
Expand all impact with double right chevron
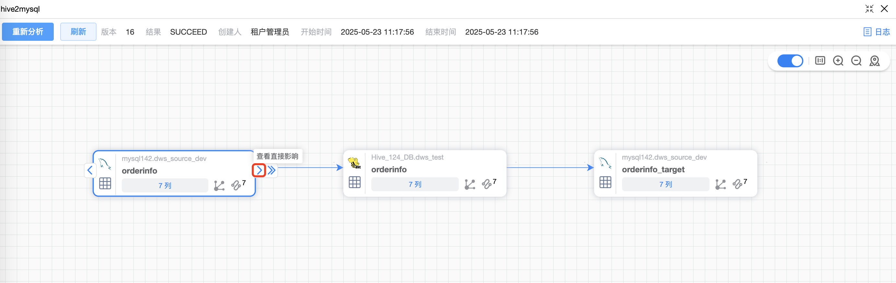272,170
